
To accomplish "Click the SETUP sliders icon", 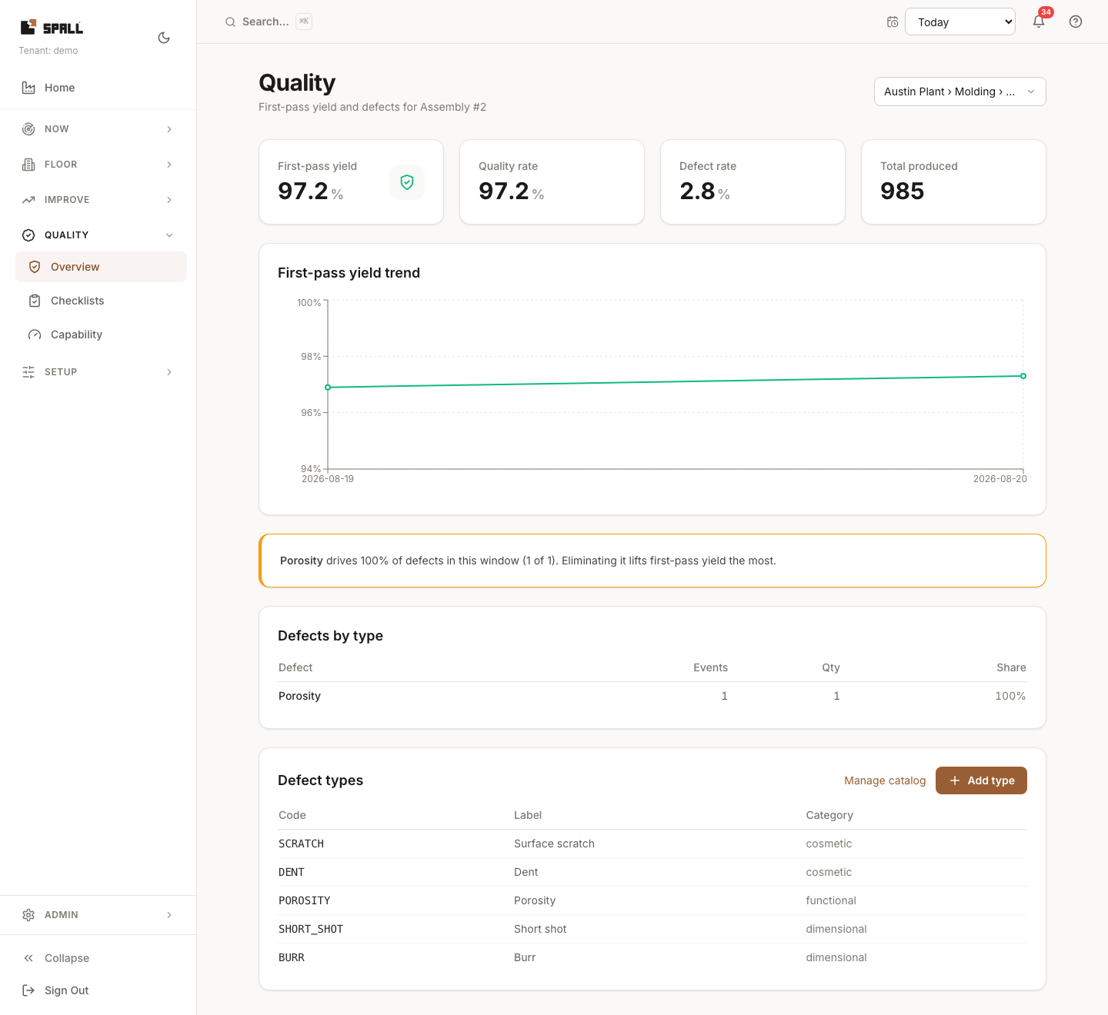I will pos(28,372).
